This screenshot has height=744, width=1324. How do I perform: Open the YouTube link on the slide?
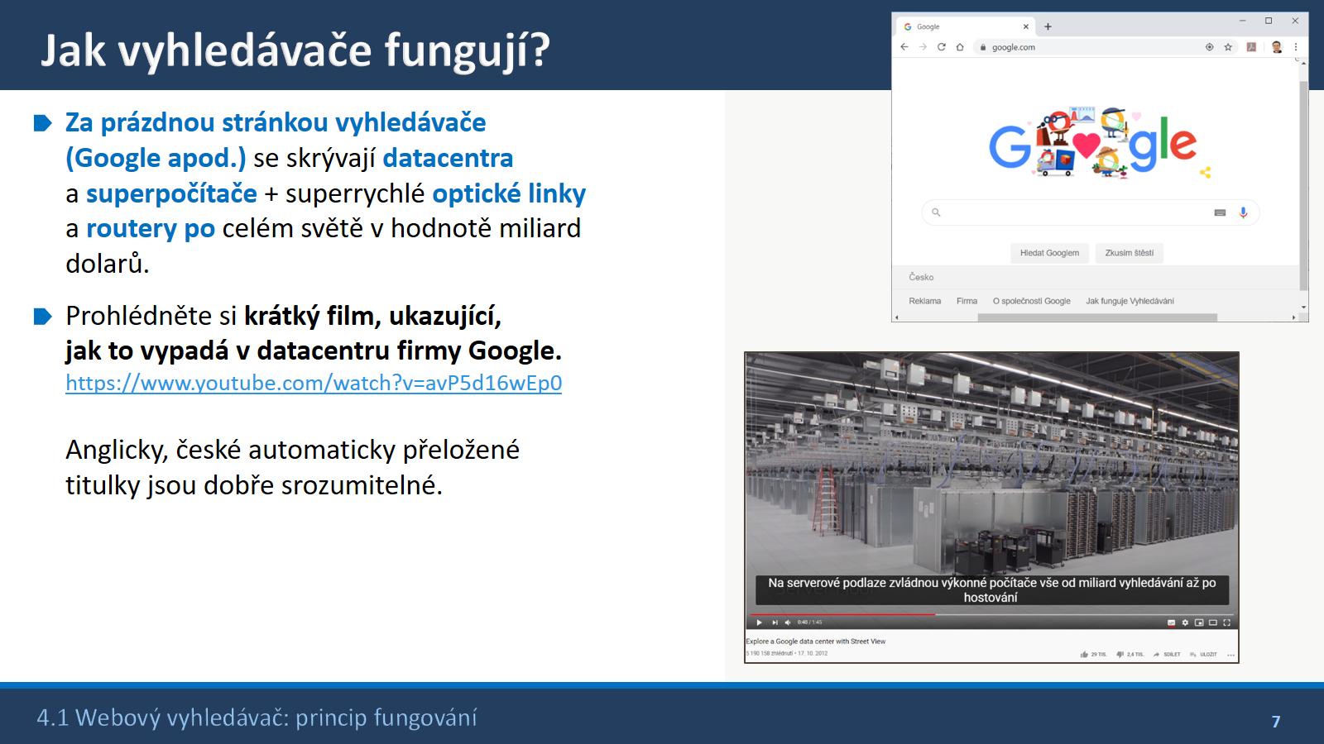(314, 383)
